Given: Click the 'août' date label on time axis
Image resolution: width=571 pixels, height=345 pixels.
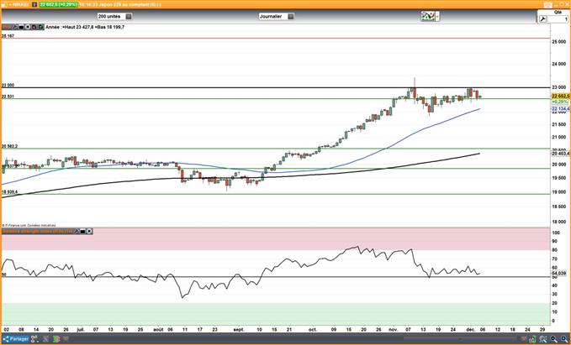Looking at the screenshot, I should click(x=158, y=329).
